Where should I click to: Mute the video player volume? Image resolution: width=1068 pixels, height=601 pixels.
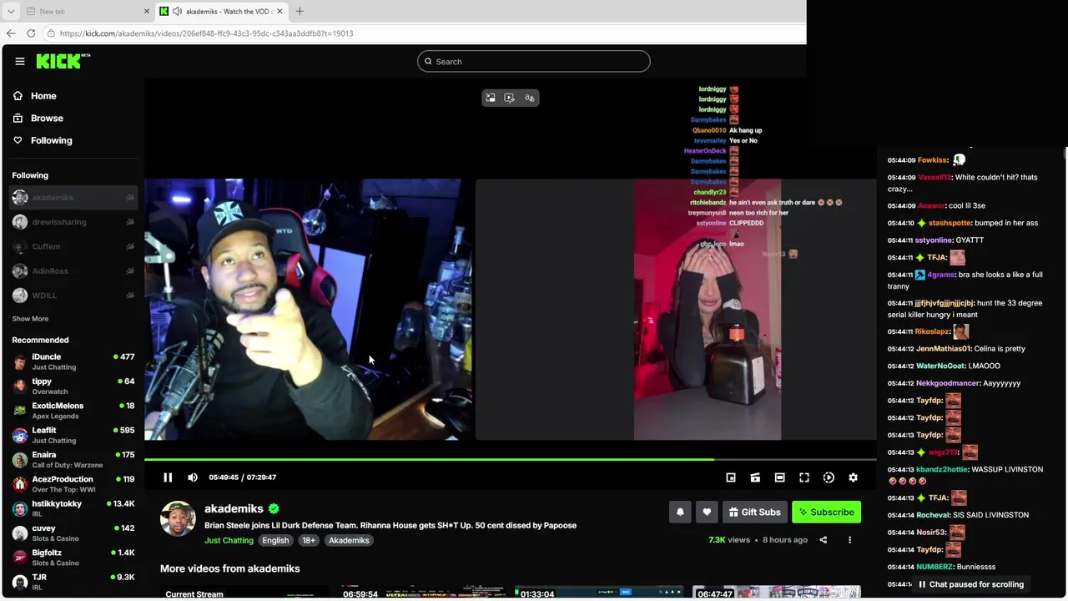(193, 477)
